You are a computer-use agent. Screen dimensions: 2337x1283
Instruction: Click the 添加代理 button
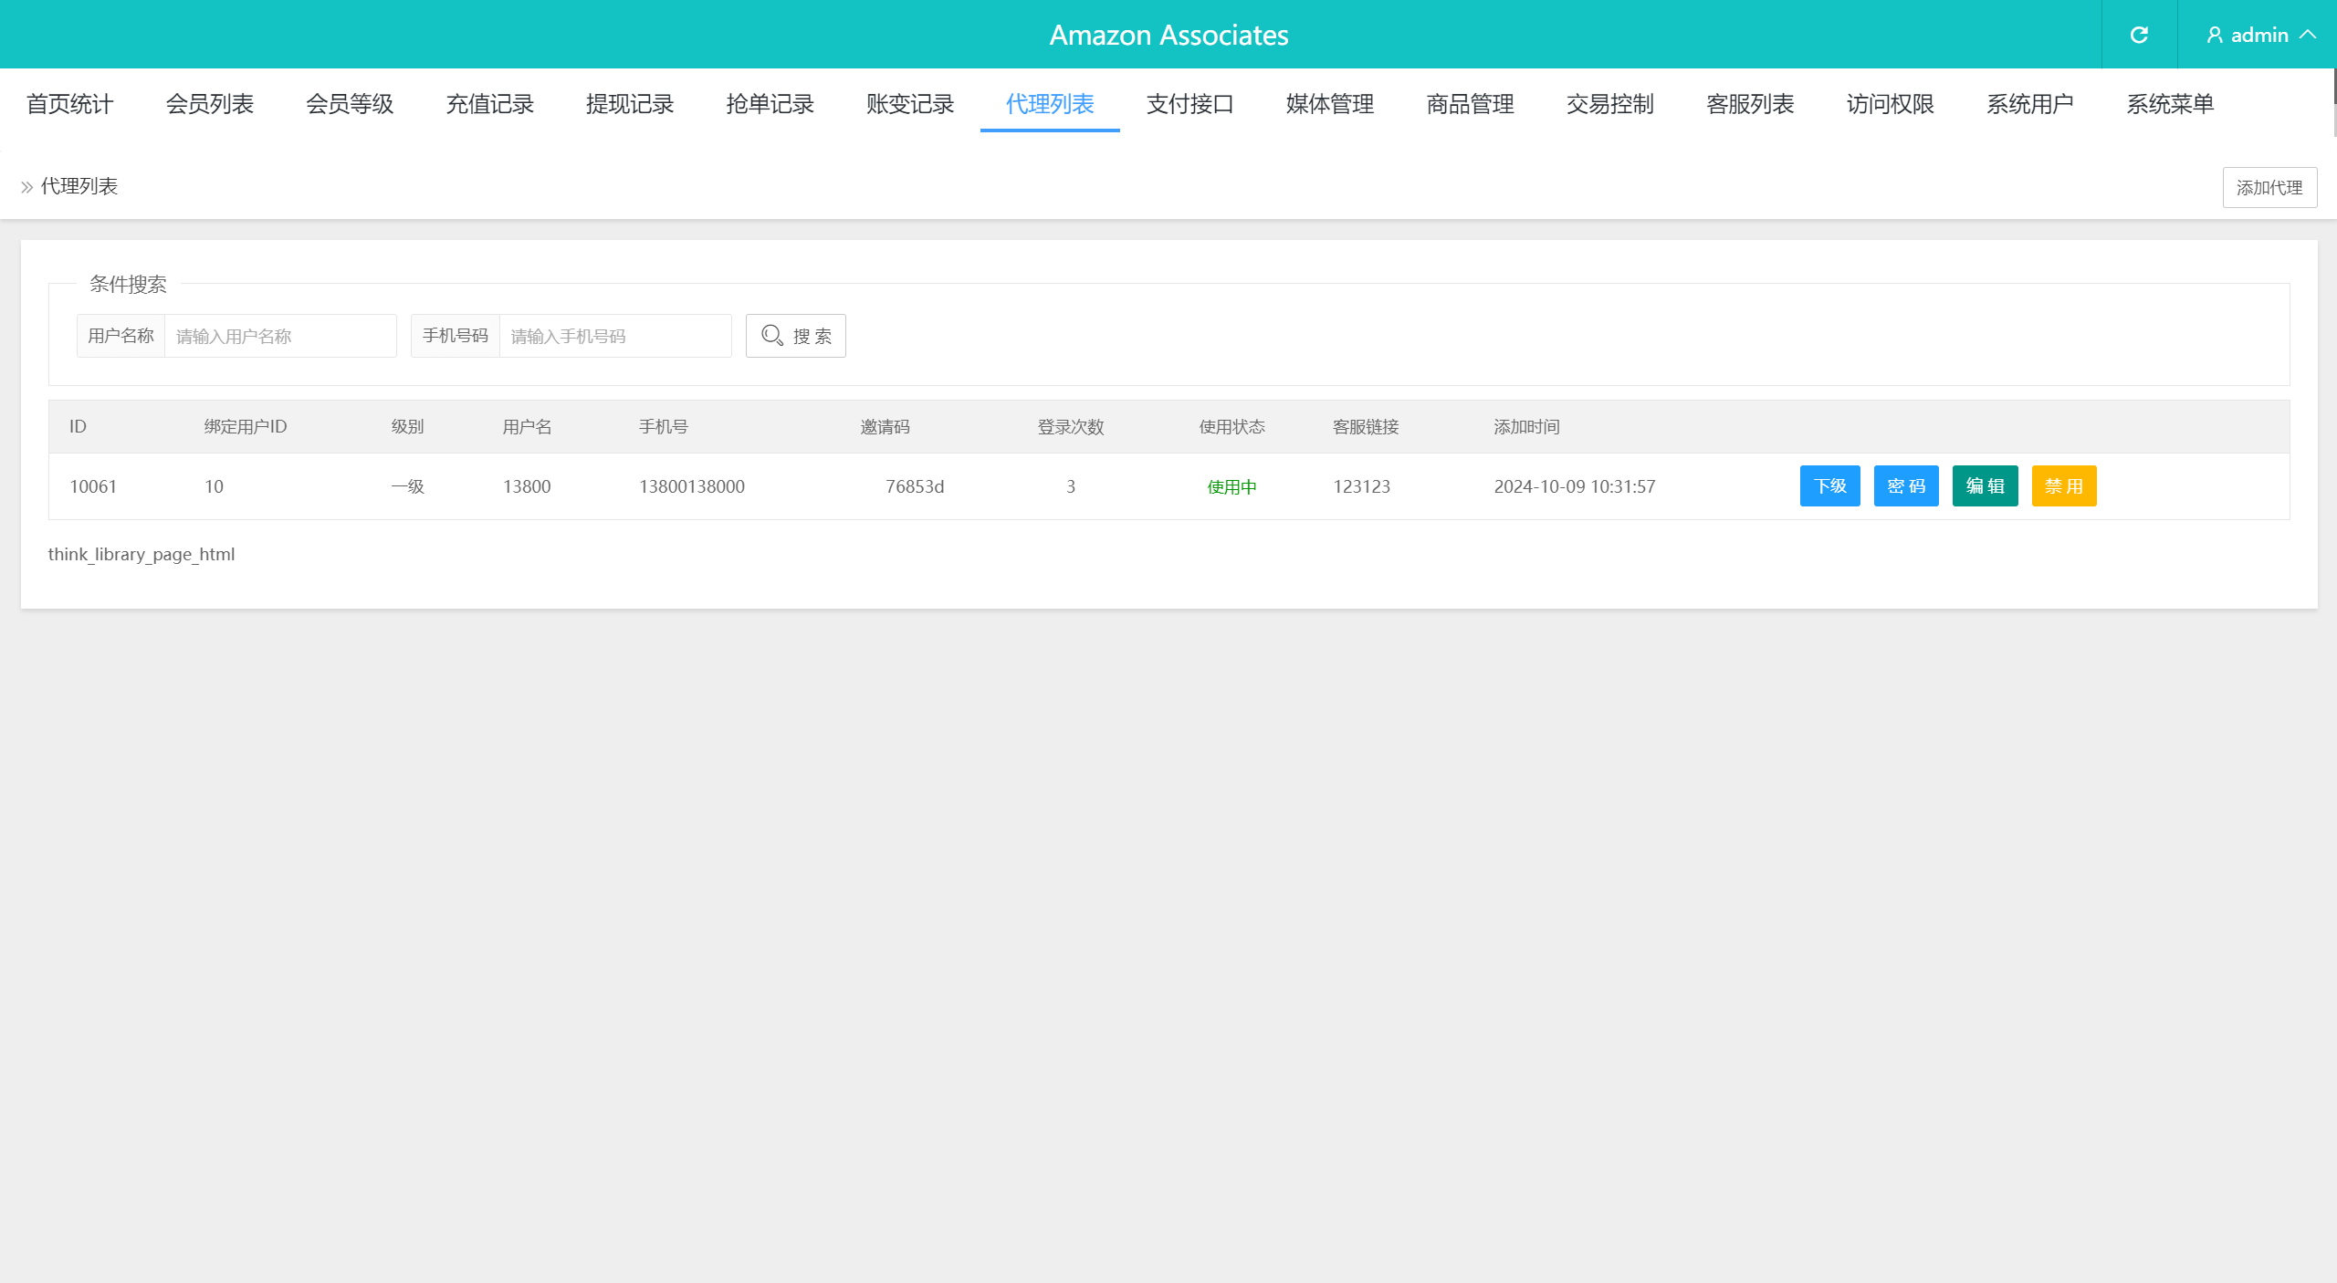(2269, 188)
